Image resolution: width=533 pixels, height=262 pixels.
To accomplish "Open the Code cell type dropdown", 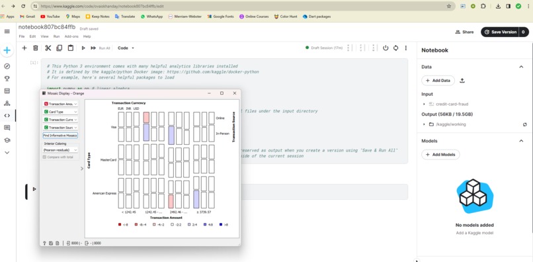I will 126,48.
